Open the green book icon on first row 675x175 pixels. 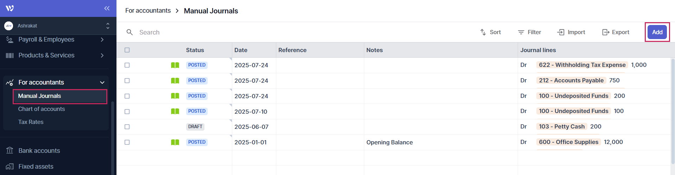(x=175, y=65)
